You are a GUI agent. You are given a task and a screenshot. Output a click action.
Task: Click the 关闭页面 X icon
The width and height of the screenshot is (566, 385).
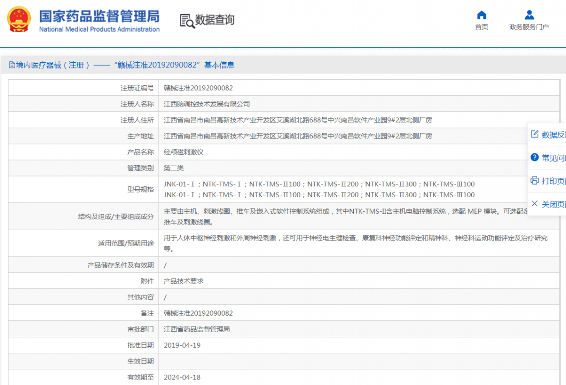coord(534,203)
